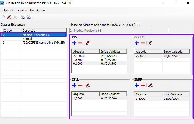This screenshot has width=194, height=124.
Task: Click PIS Início Validade column header
Action: tap(113, 52)
